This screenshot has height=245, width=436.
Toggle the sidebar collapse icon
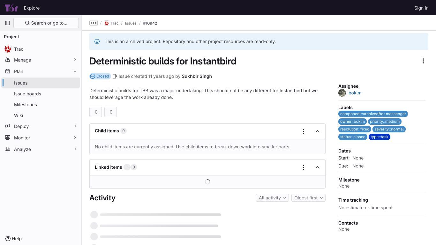pyautogui.click(x=8, y=23)
